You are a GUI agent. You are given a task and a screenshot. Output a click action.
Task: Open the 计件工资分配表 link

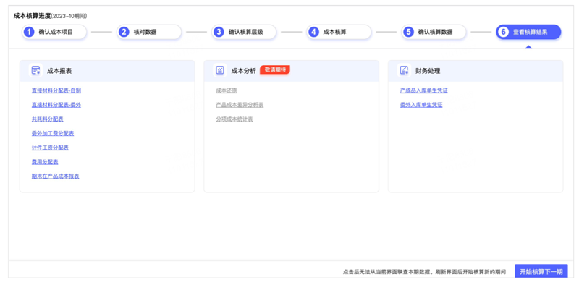50,148
